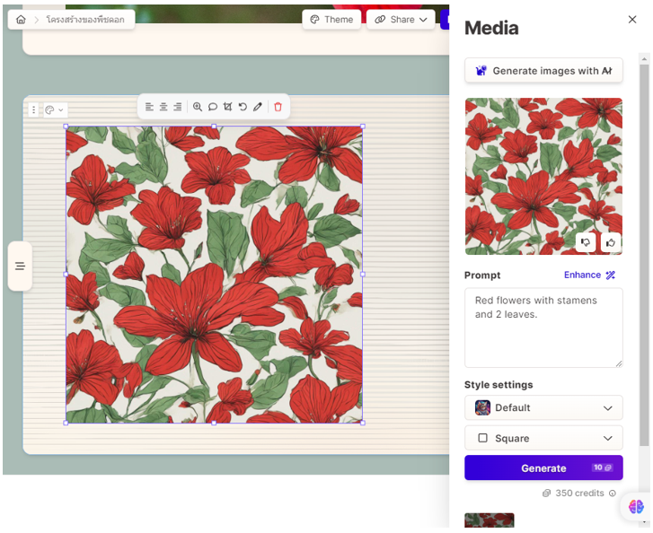Select the crop image tool

[x=227, y=107]
